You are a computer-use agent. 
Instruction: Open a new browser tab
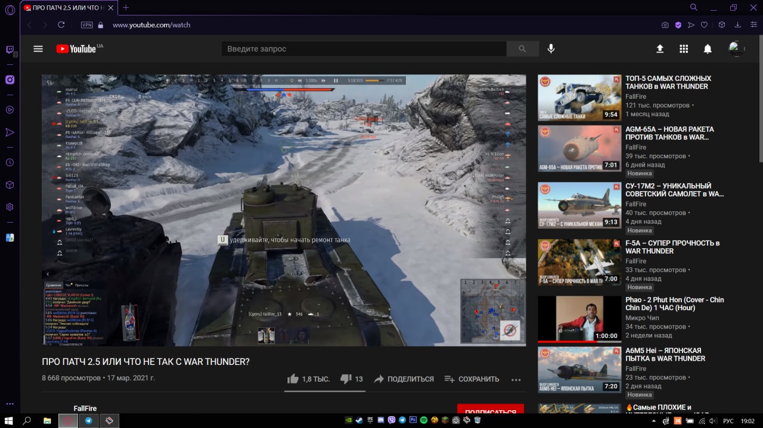click(126, 8)
